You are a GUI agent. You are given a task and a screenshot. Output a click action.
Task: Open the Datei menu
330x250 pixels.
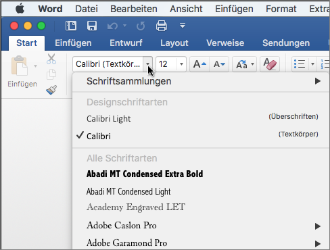(x=87, y=9)
